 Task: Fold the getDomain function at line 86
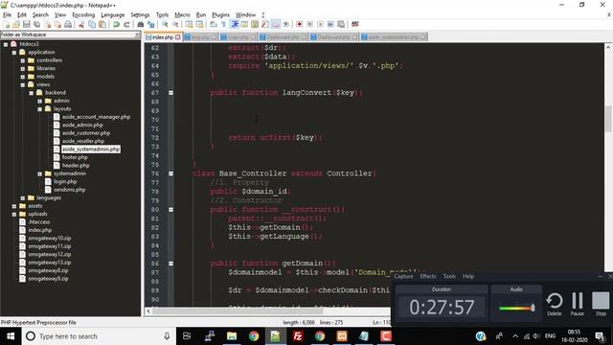click(170, 264)
